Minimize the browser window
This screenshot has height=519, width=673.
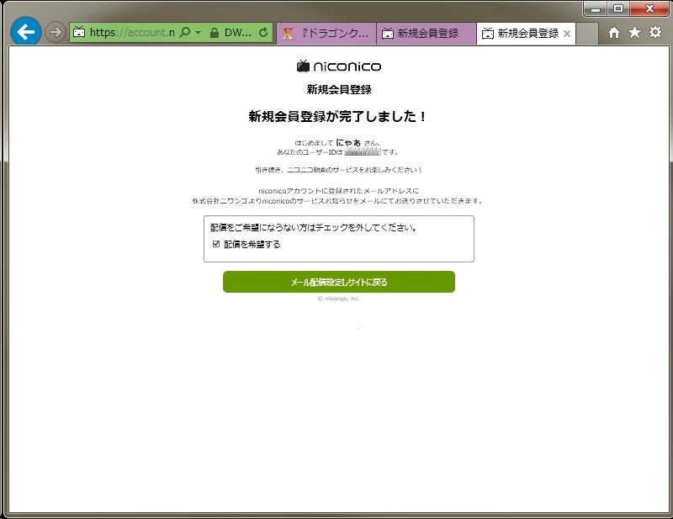(x=596, y=8)
